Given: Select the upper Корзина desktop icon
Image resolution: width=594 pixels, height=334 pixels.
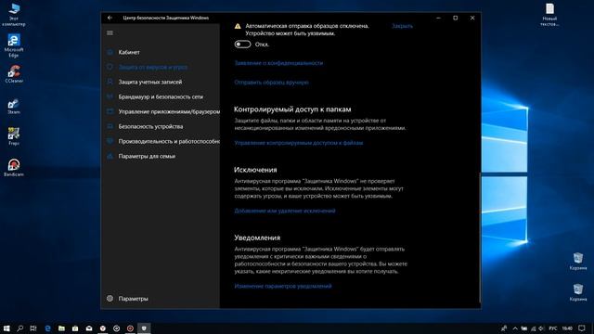Looking at the screenshot, I should pos(577,262).
